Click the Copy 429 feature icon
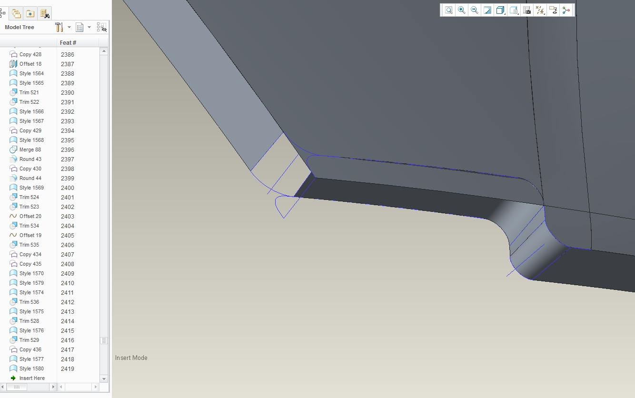Image resolution: width=635 pixels, height=398 pixels. click(x=13, y=130)
